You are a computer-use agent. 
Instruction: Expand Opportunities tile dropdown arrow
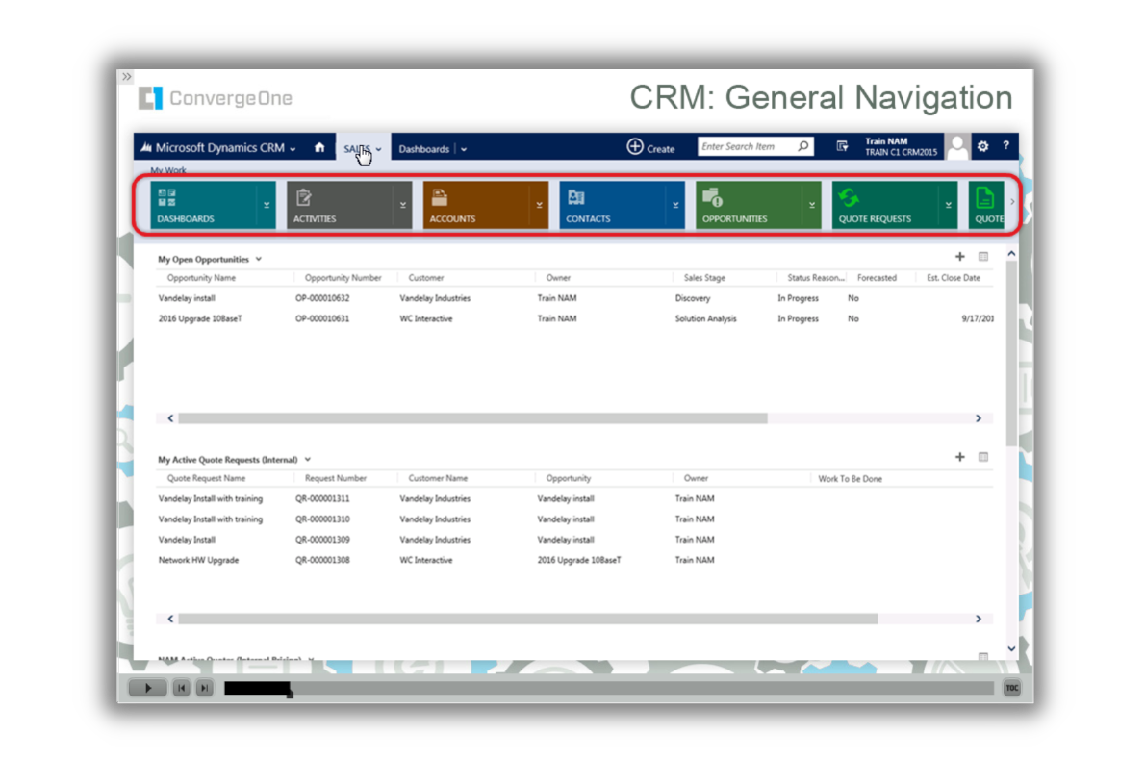[x=812, y=205]
